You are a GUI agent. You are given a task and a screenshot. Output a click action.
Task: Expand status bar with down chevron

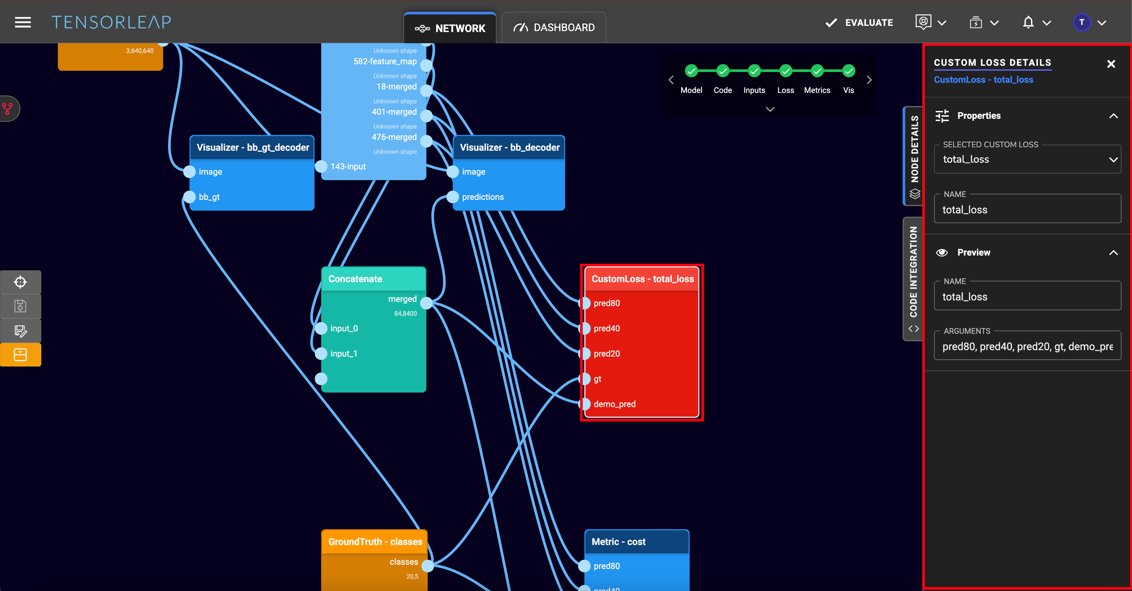(x=770, y=109)
